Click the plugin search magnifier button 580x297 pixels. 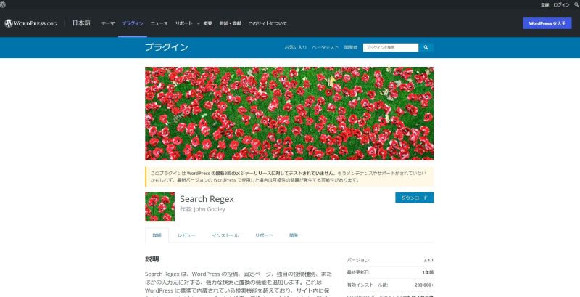[426, 47]
